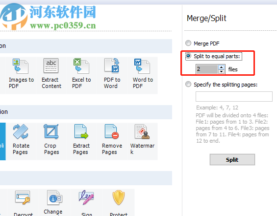Click the 'Example: 4, 7, 12' hint text

[x=217, y=108]
